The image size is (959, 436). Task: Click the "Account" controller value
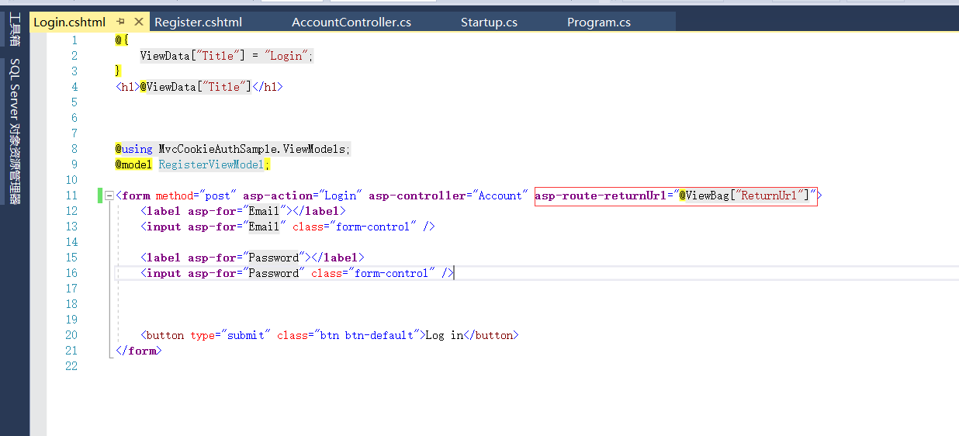[500, 196]
